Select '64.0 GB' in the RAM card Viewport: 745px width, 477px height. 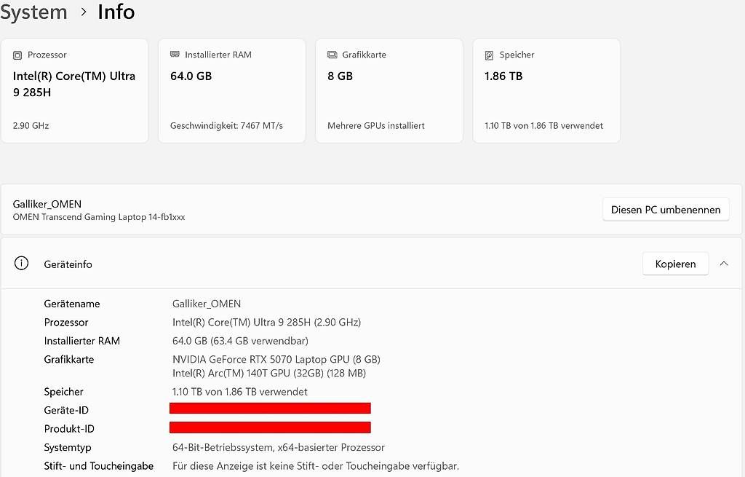pyautogui.click(x=191, y=76)
